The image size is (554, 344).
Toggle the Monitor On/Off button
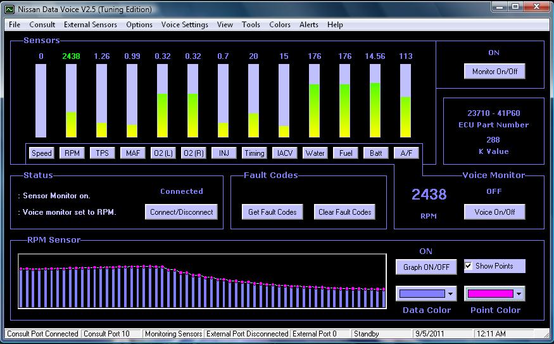pos(494,72)
